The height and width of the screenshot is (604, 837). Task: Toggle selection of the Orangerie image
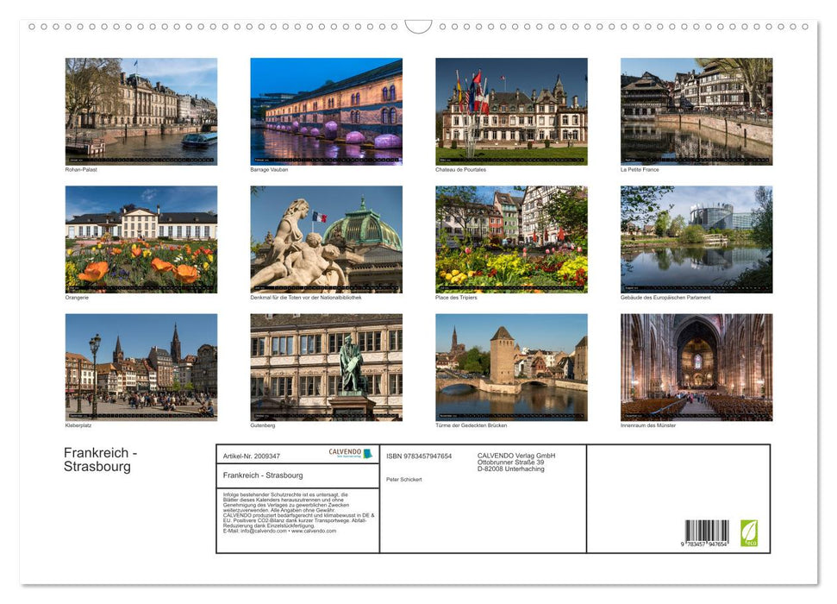point(141,239)
